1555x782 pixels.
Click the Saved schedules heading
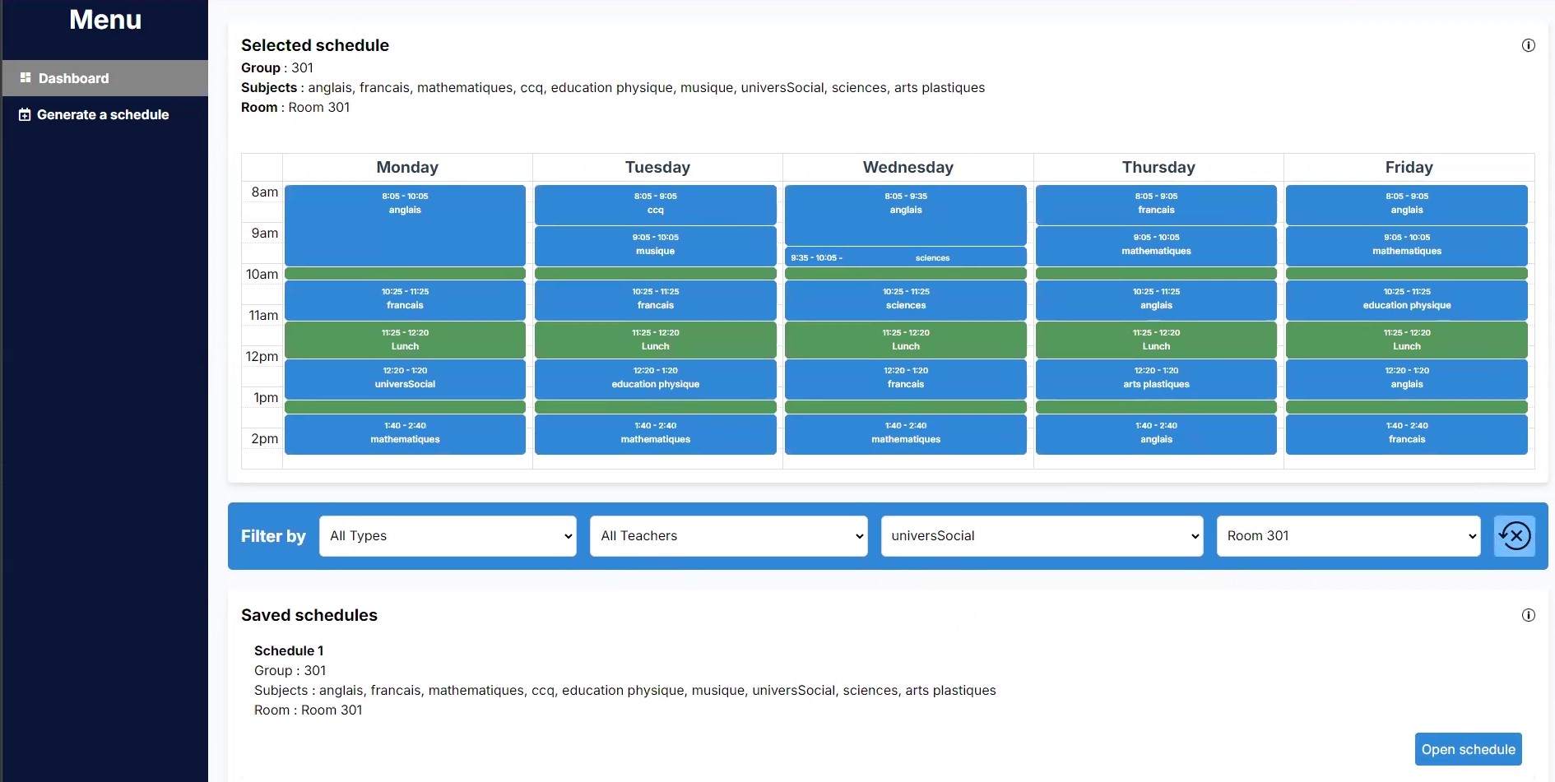[x=309, y=615]
